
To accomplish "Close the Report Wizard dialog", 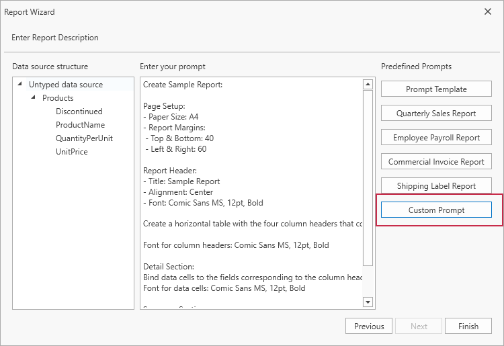I will pos(488,11).
